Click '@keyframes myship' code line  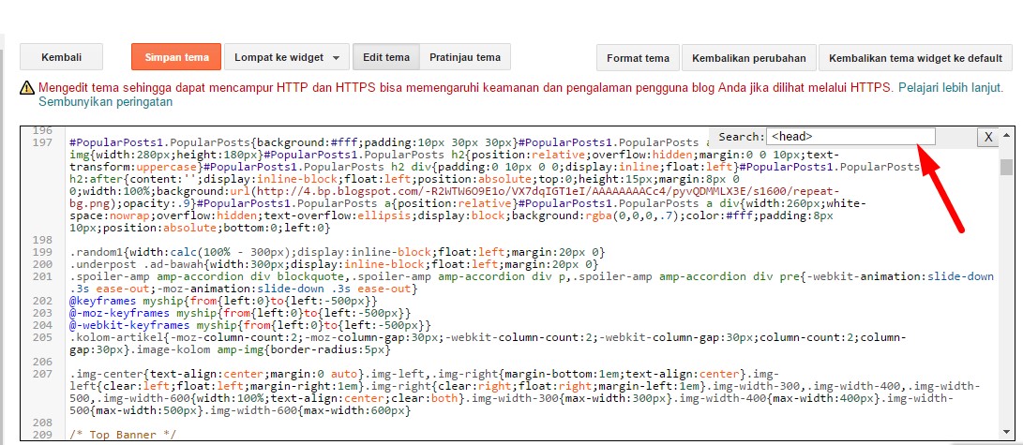tap(222, 301)
